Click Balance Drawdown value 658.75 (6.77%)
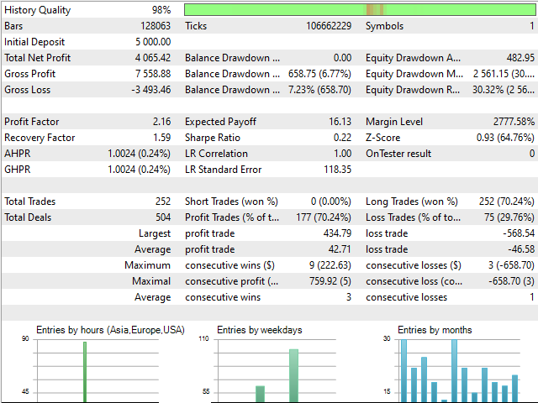 click(319, 74)
